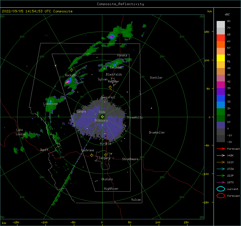This screenshot has height=226, width=241.
Task: Click the Limestone label
Action: point(51,104)
